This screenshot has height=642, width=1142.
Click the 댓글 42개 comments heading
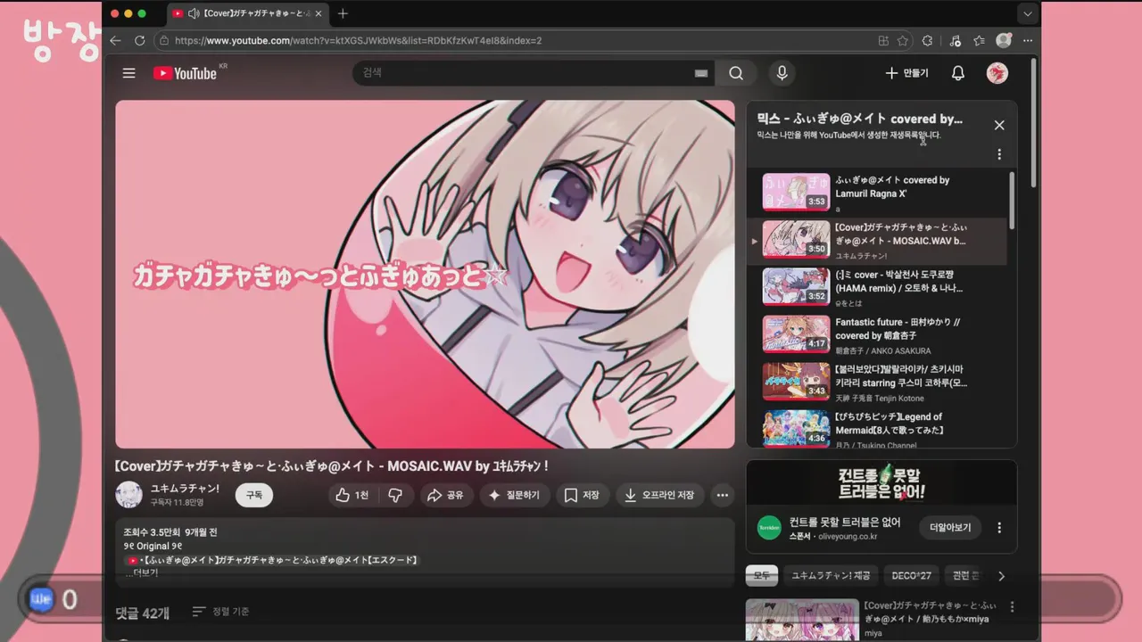point(143,613)
